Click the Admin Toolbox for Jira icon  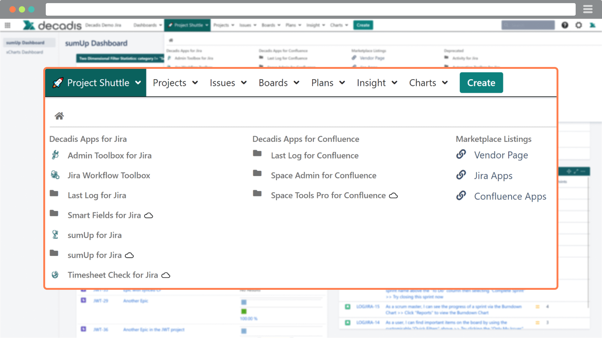click(55, 155)
